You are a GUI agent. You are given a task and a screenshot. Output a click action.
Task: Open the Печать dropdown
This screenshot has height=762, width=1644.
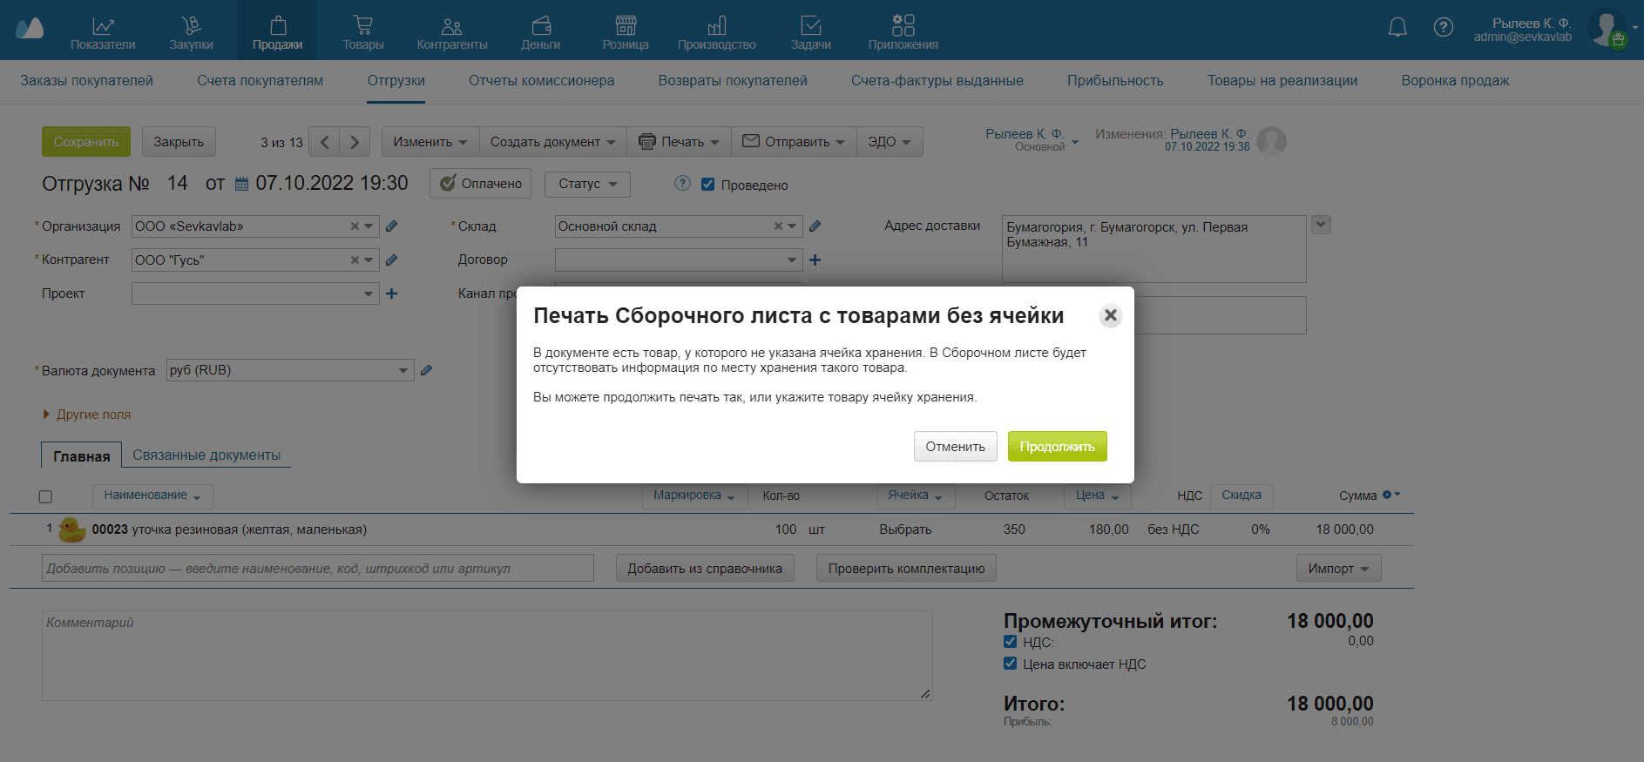point(679,142)
